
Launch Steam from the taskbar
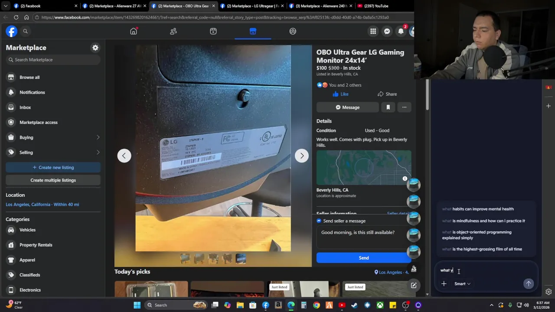[354, 305]
